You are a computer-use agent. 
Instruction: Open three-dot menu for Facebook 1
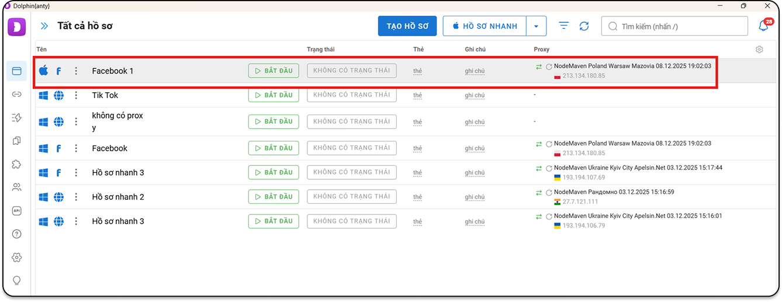click(x=76, y=71)
